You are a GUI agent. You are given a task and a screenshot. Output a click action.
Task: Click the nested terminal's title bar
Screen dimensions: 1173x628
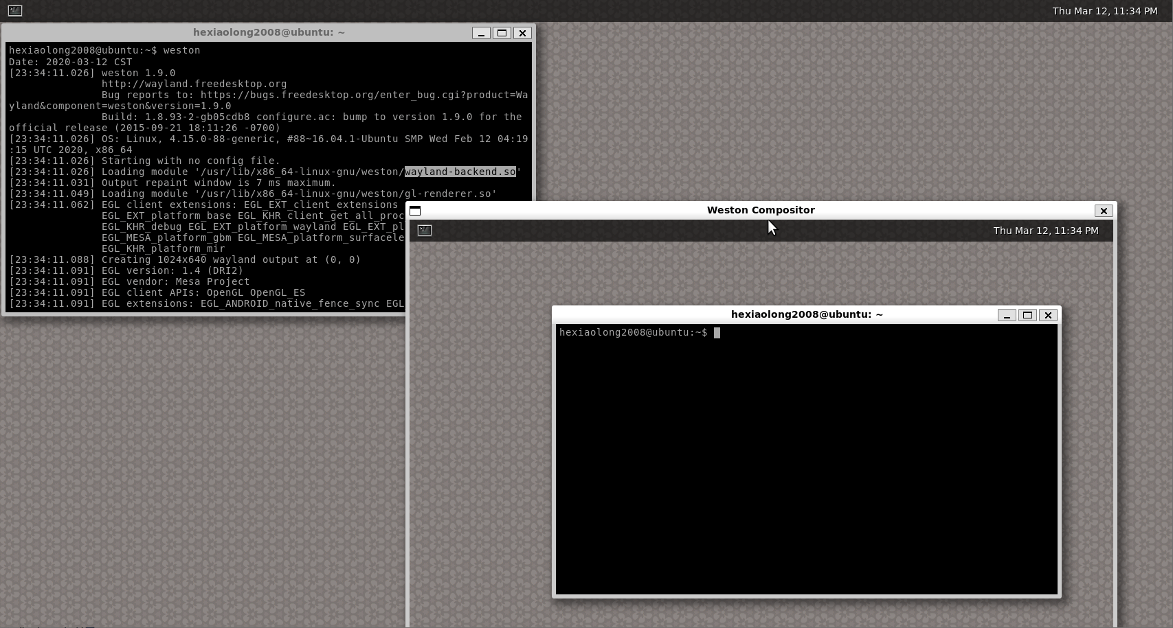point(807,314)
